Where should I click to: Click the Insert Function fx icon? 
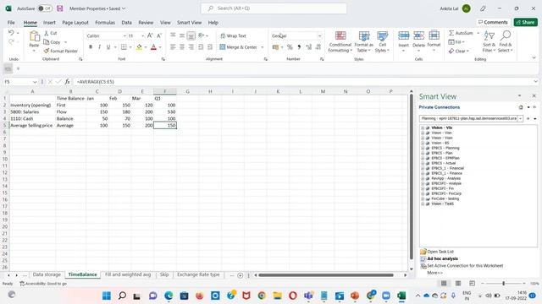tap(67, 82)
